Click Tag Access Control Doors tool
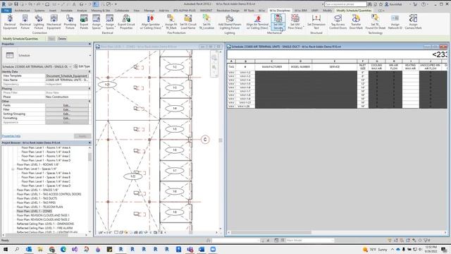Screen dimensions: 451x254 click(338, 22)
